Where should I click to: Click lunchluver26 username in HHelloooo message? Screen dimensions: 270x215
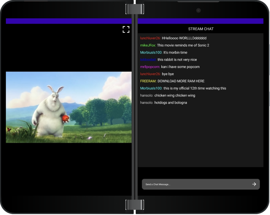pyautogui.click(x=150, y=38)
